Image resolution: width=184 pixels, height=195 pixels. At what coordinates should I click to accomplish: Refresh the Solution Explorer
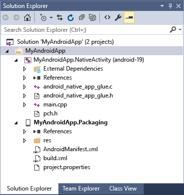71,17
